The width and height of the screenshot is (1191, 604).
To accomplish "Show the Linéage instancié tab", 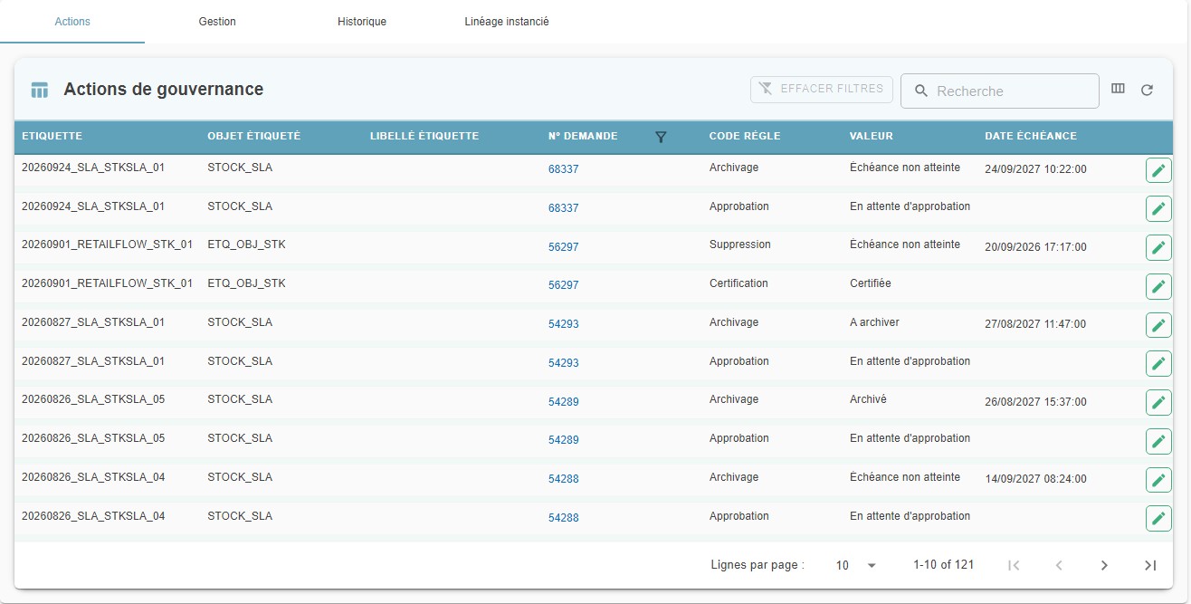I will click(x=507, y=22).
